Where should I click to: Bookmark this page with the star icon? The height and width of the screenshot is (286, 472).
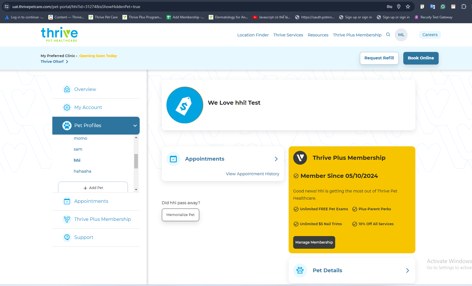click(408, 7)
